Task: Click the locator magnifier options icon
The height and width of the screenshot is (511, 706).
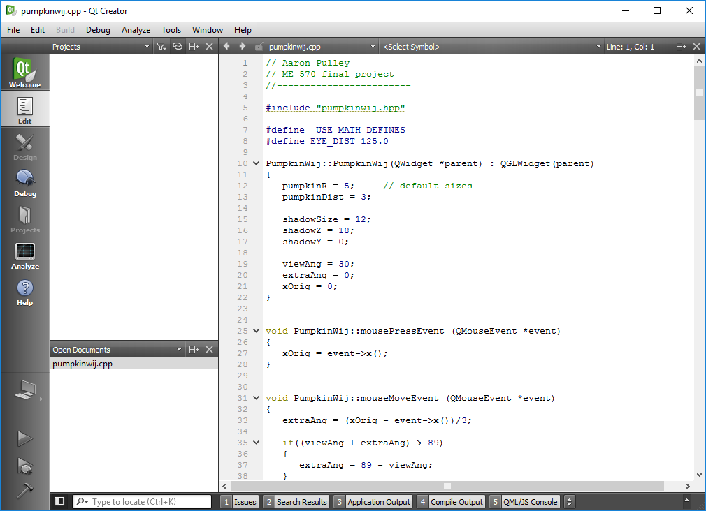Action: point(82,501)
